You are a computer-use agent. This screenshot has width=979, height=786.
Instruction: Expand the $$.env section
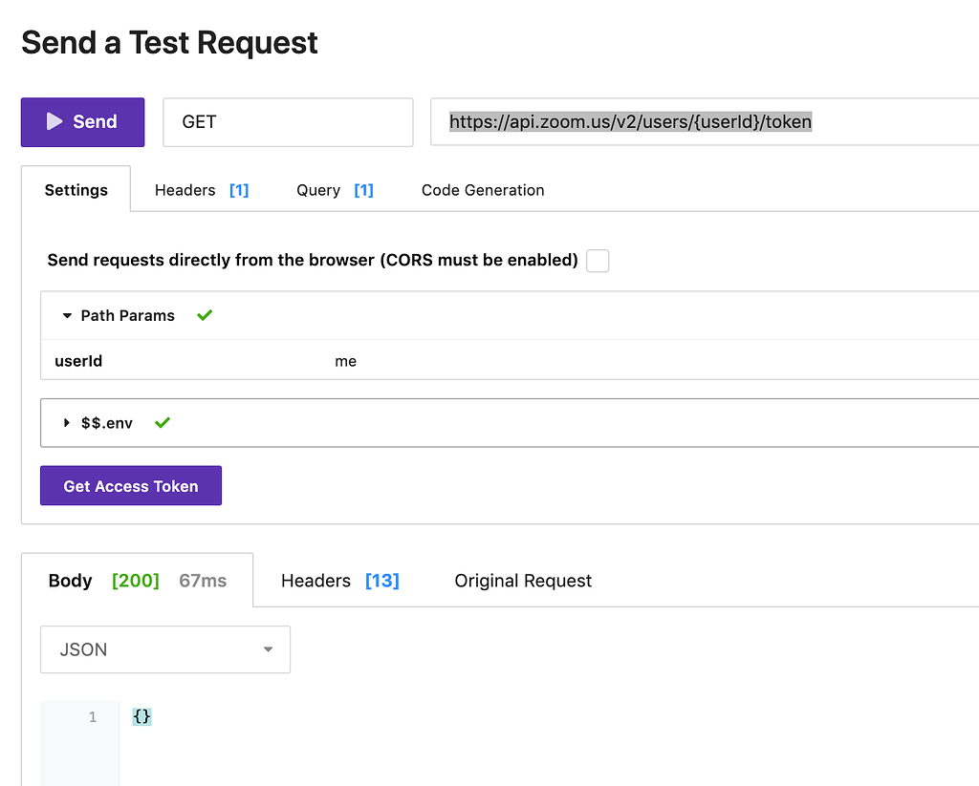tap(66, 422)
